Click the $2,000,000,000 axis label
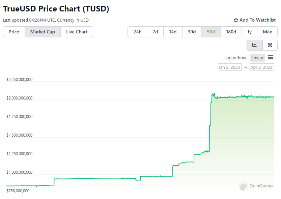This screenshot has height=199, width=281. (x=20, y=98)
